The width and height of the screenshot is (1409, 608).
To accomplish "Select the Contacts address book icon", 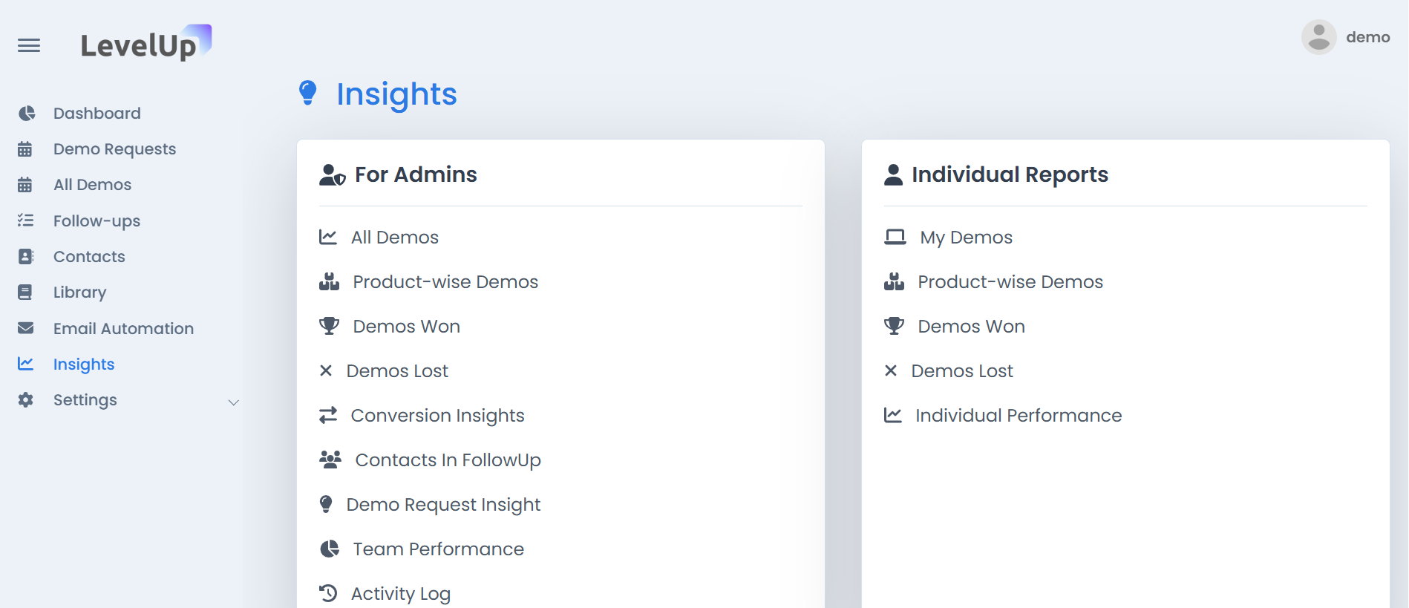I will click(x=27, y=256).
